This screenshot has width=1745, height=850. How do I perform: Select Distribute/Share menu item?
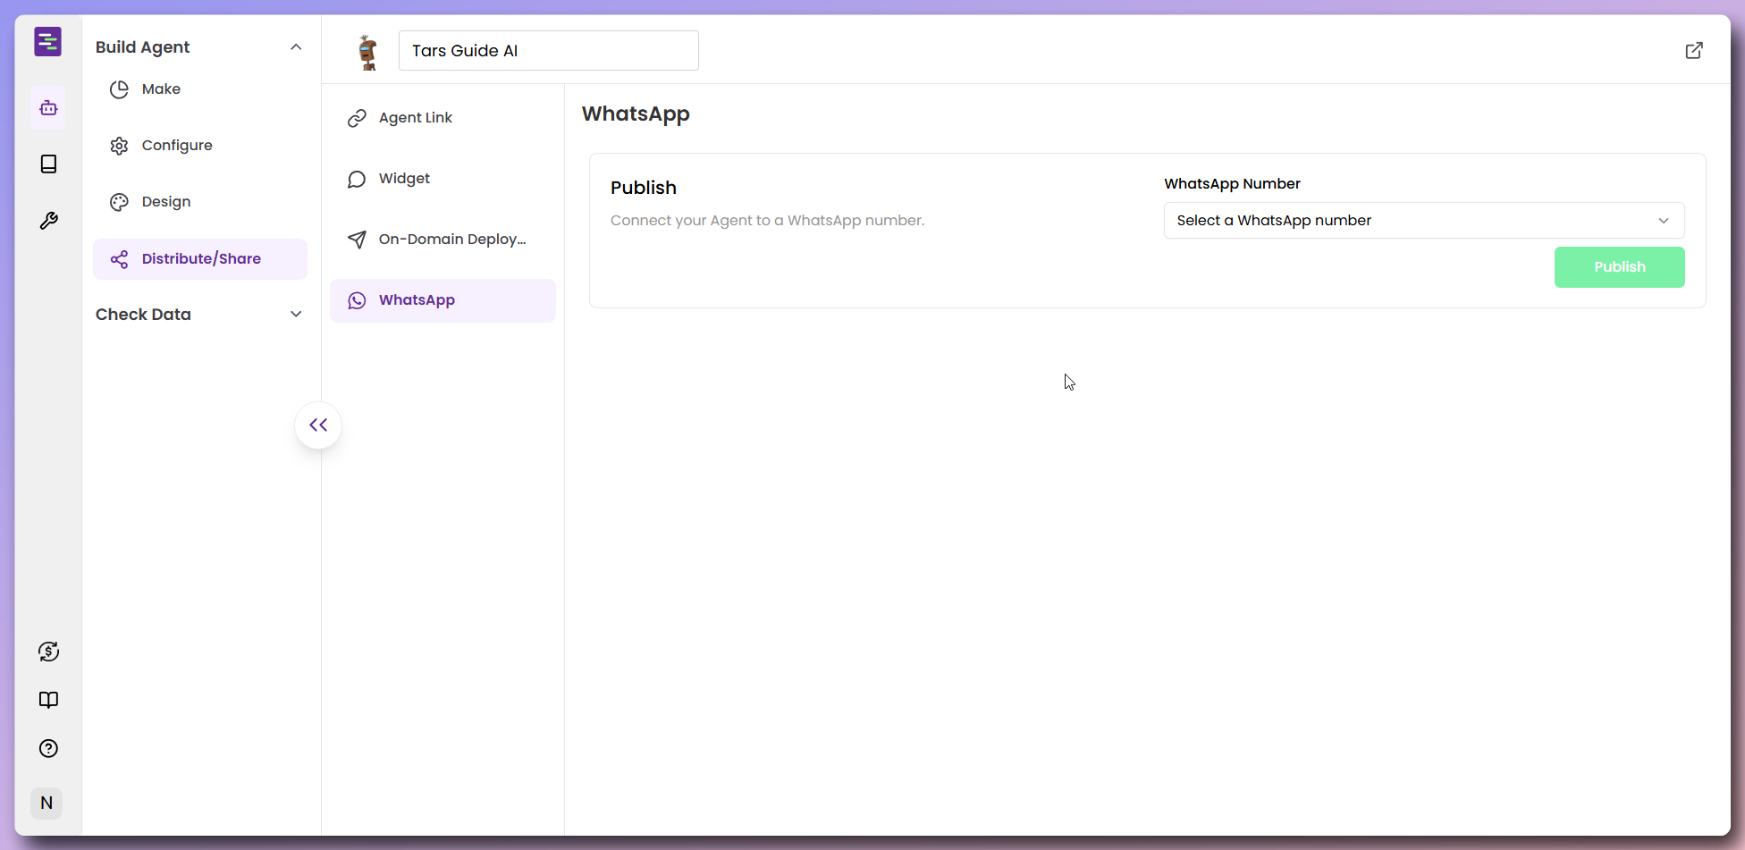(x=200, y=259)
